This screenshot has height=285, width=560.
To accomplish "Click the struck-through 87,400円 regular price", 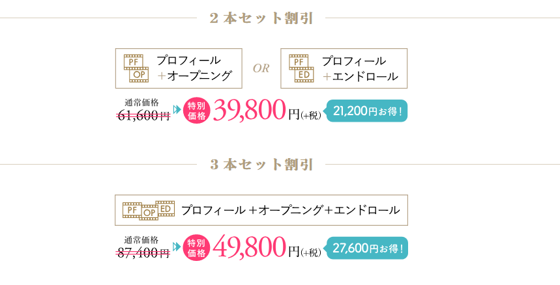I will 143,252.
